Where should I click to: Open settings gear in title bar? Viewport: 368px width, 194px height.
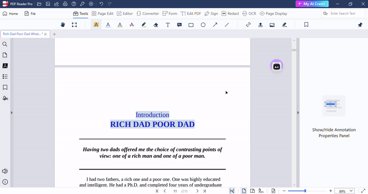pos(91,4)
